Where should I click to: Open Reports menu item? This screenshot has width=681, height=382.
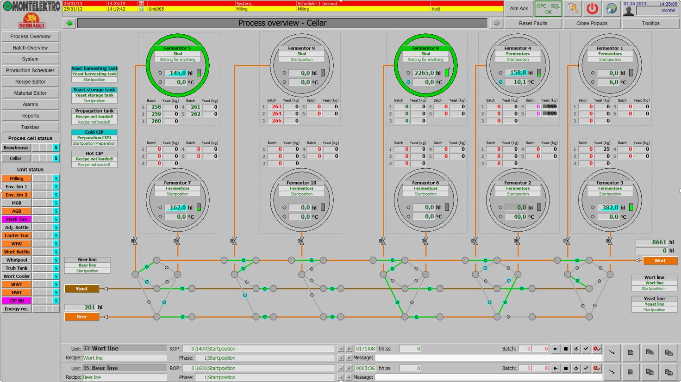click(x=30, y=116)
